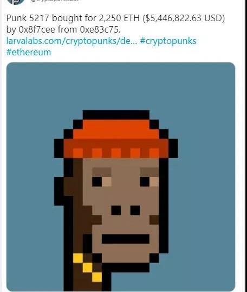Click the "$5,446,822.63 USD" price text
Image resolution: width=247 pixels, height=292 pixels.
click(x=184, y=18)
